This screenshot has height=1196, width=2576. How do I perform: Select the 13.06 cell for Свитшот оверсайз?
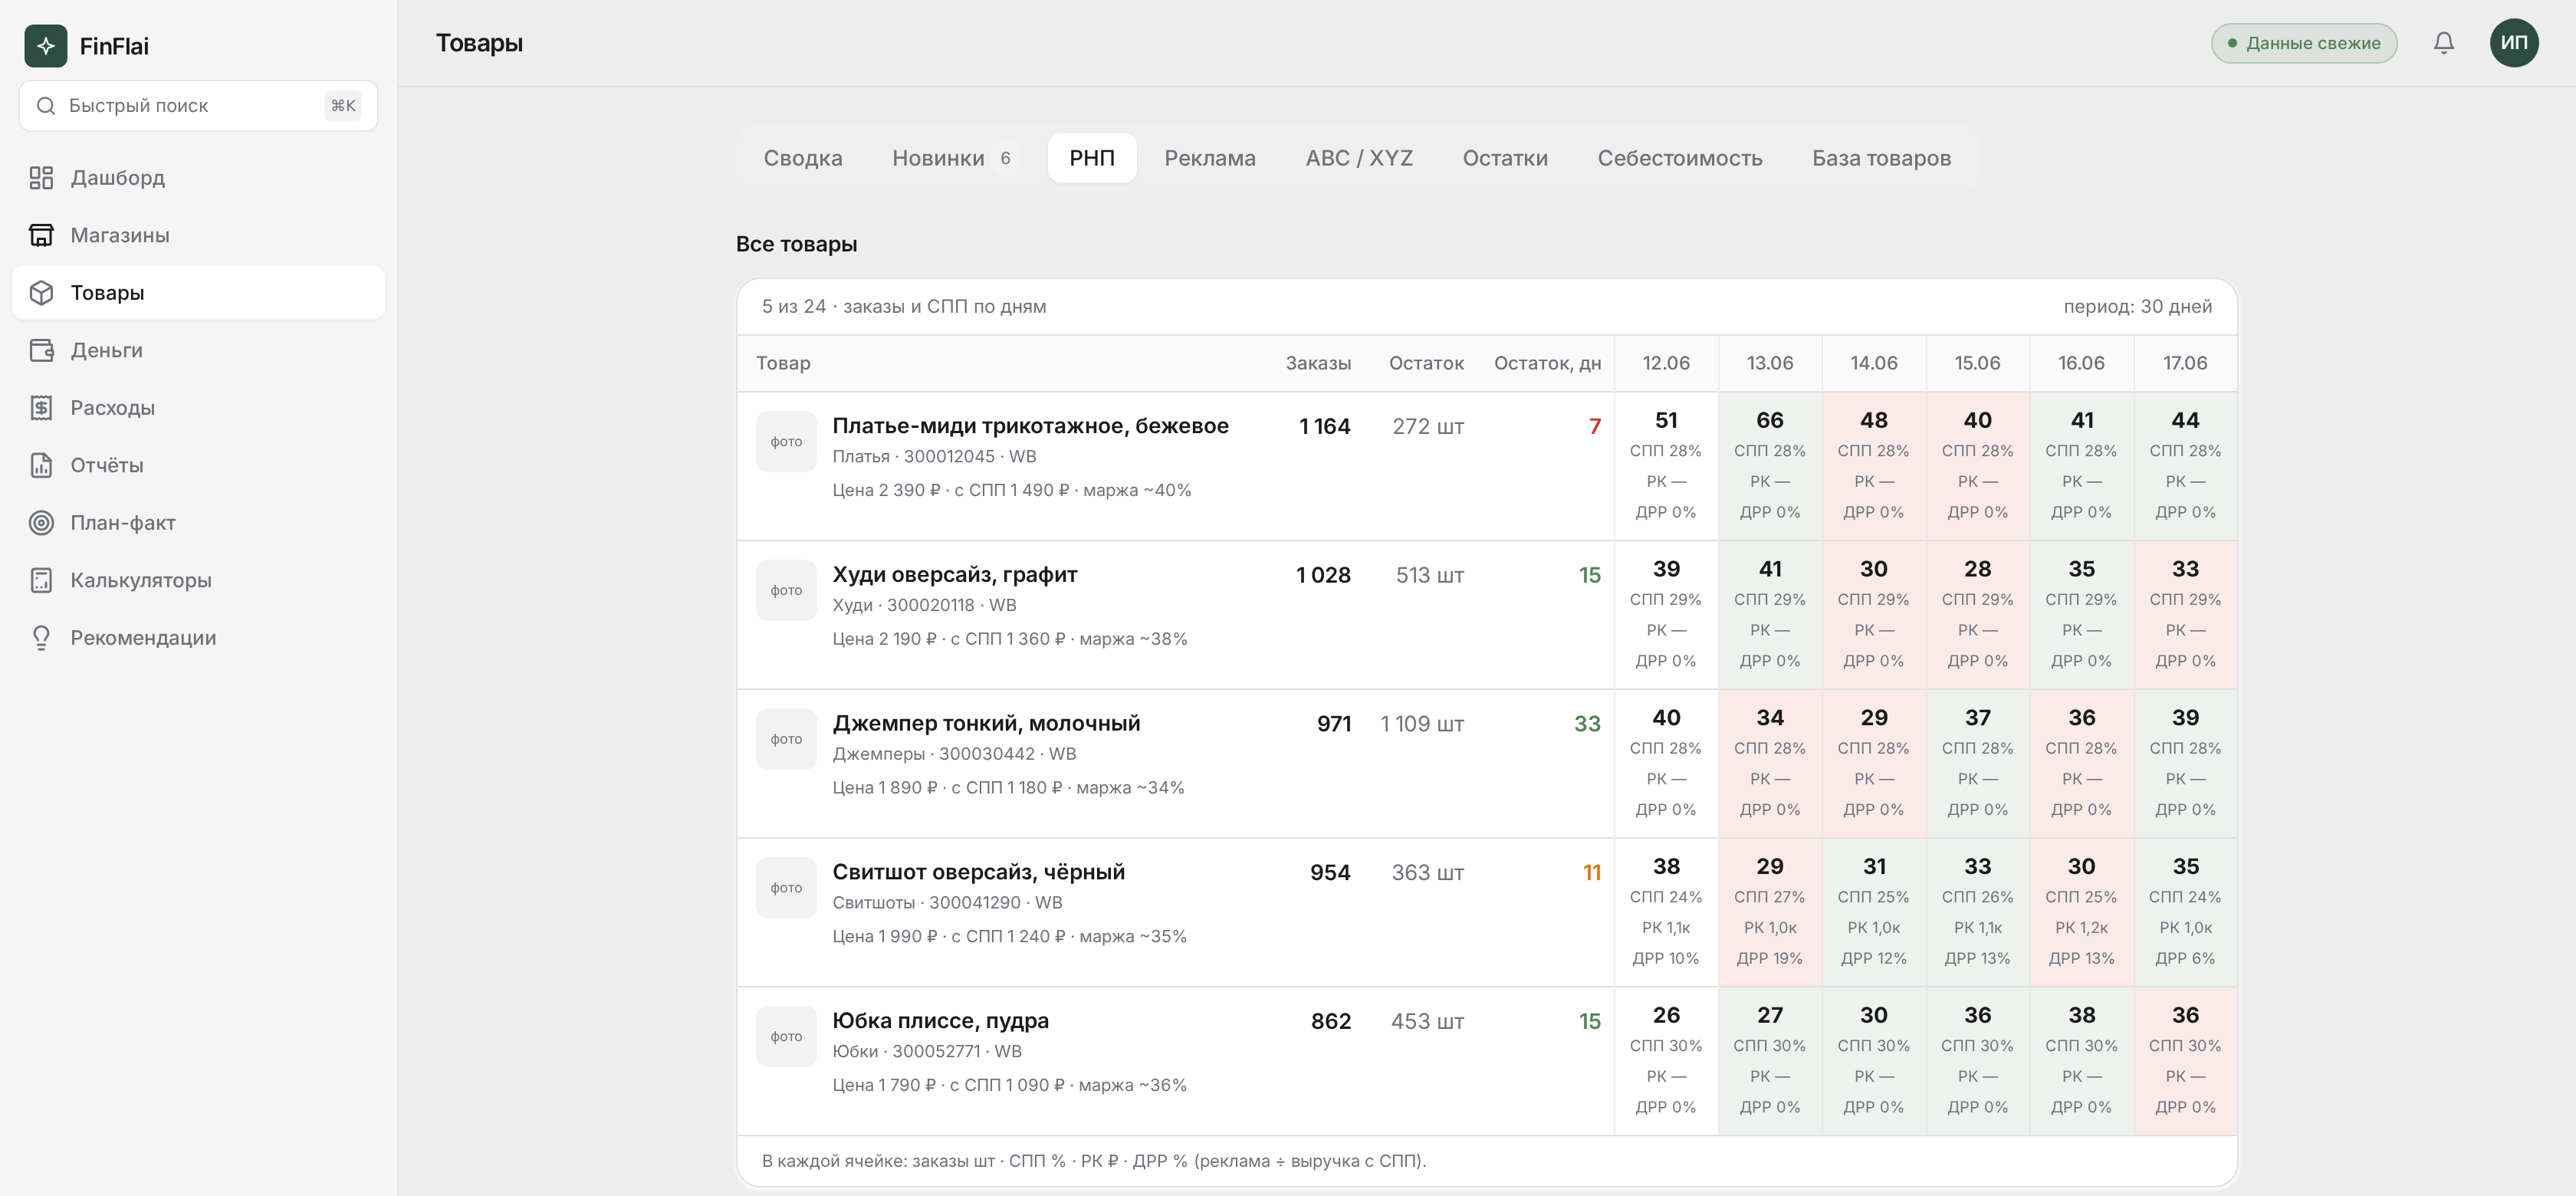(1769, 912)
